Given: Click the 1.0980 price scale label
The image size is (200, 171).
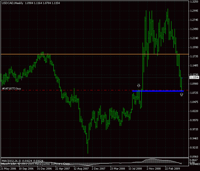Looking at the screenshot, I should coord(194,84).
